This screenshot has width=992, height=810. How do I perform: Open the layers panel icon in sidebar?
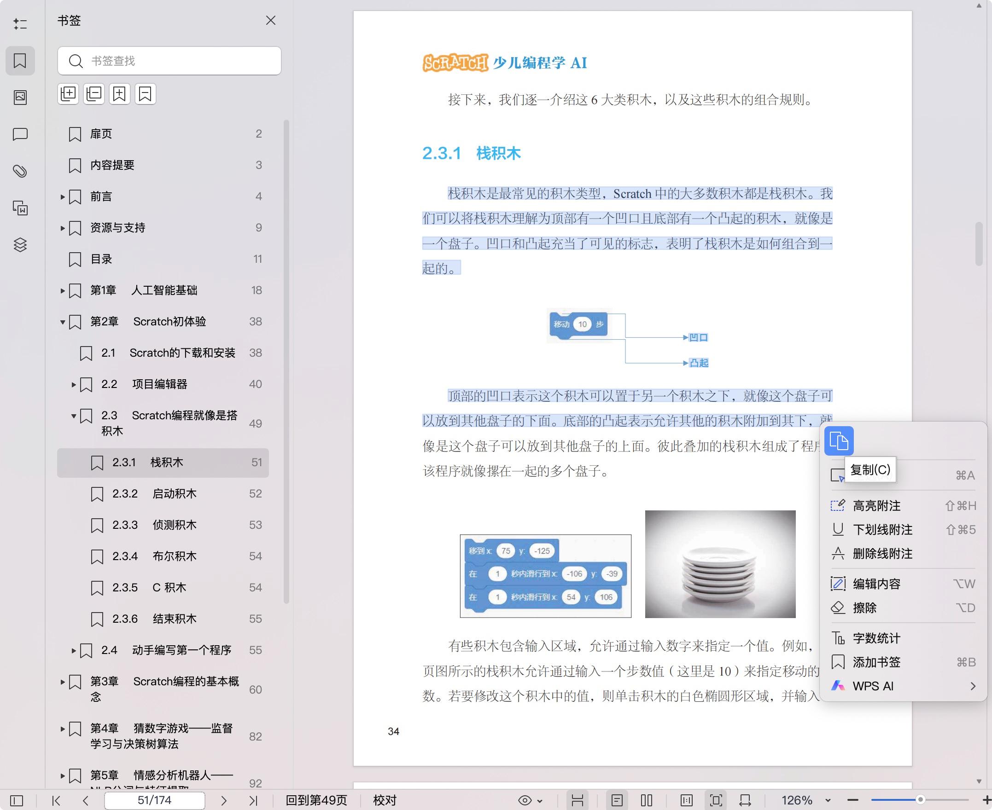coord(20,244)
